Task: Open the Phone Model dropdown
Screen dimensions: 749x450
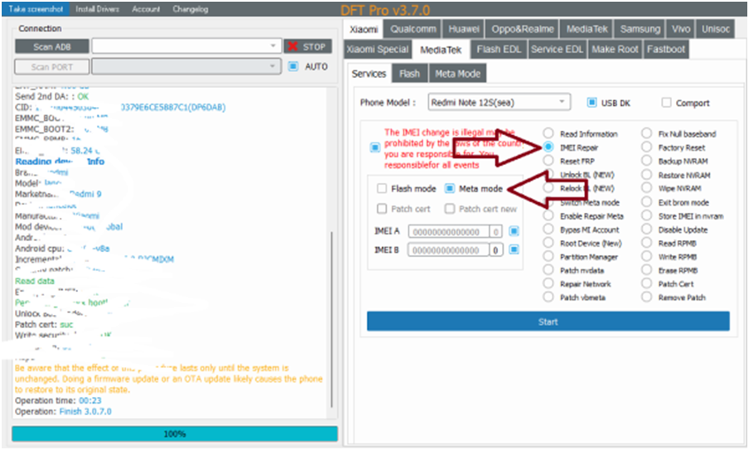Action: pyautogui.click(x=499, y=102)
